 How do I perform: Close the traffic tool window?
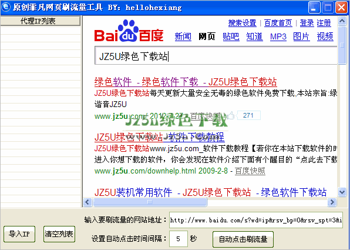(341, 8)
